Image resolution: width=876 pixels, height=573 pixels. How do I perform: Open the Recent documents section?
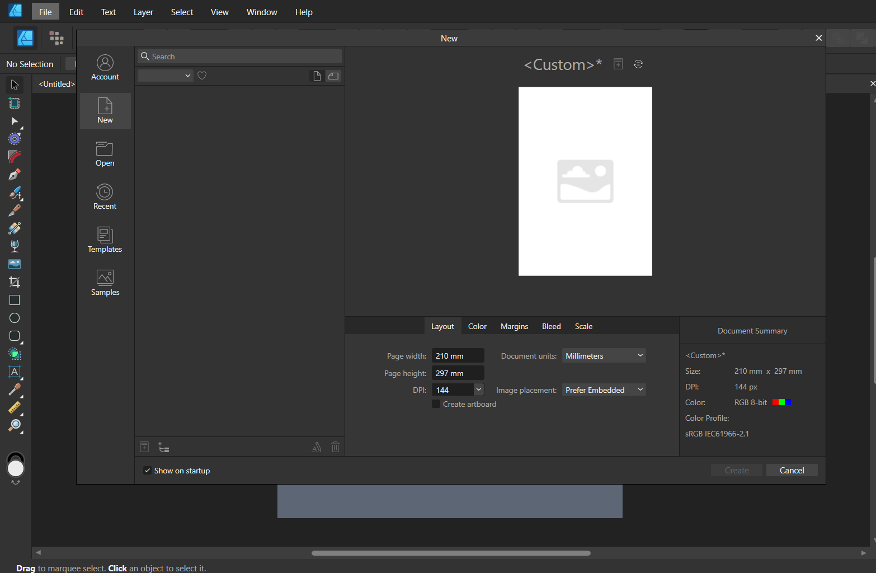(x=105, y=197)
